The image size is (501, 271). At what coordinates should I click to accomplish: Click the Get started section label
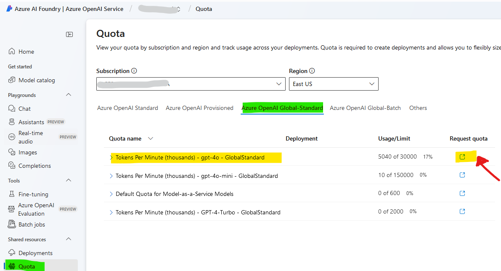20,67
